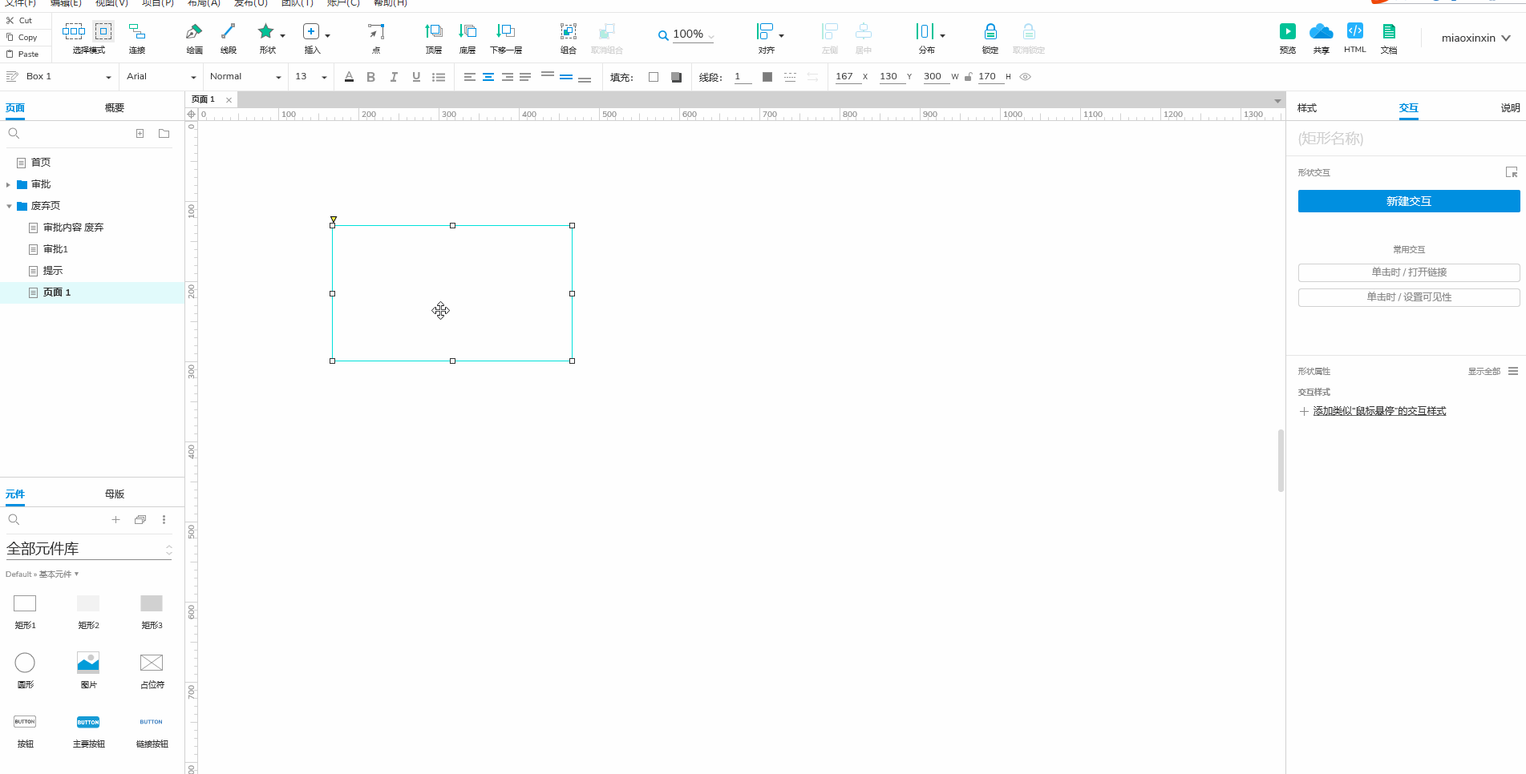The image size is (1526, 774).
Task: Click the add folder icon in Pages panel
Action: pos(164,134)
